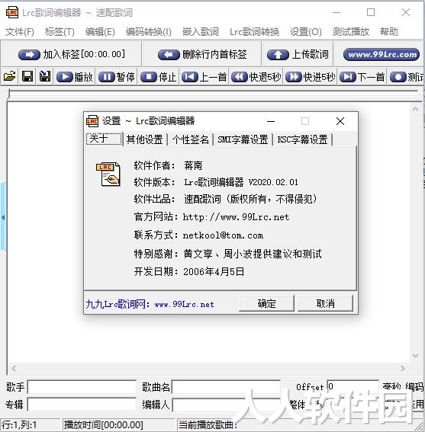This screenshot has height=432, width=425.
Task: Click in the 编辑人 input field
Action: [226, 405]
